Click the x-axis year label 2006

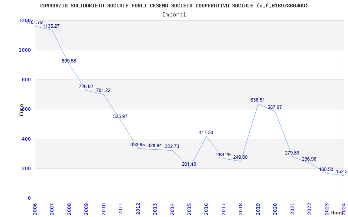[x=35, y=209]
